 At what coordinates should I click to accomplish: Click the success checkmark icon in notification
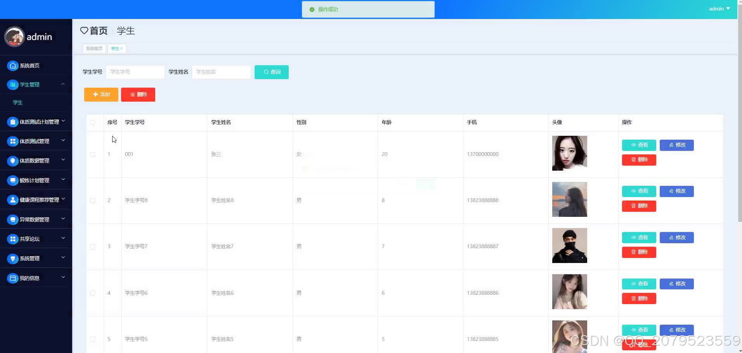pyautogui.click(x=312, y=9)
